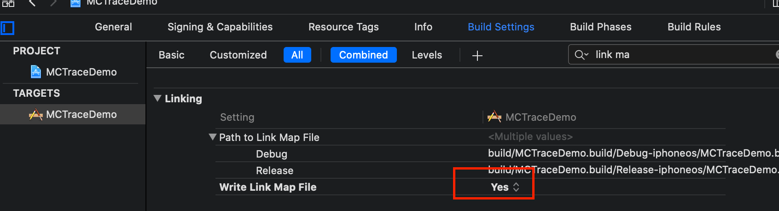
Task: Collapse the Linking section triangle
Action: pos(157,98)
